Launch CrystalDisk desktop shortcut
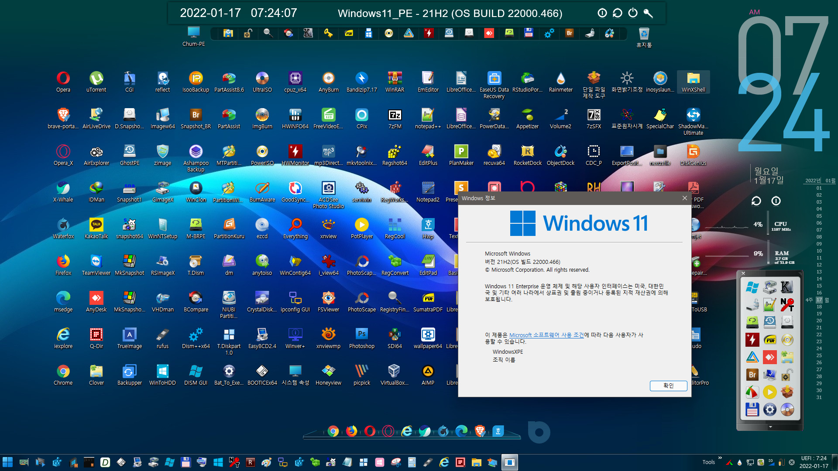The height and width of the screenshot is (471, 838). (x=262, y=302)
